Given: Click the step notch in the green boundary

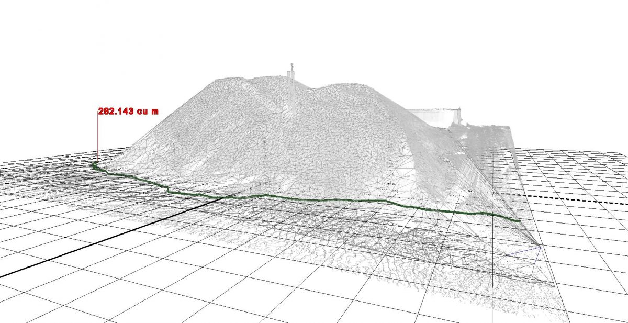Looking at the screenshot, I should [x=168, y=189].
